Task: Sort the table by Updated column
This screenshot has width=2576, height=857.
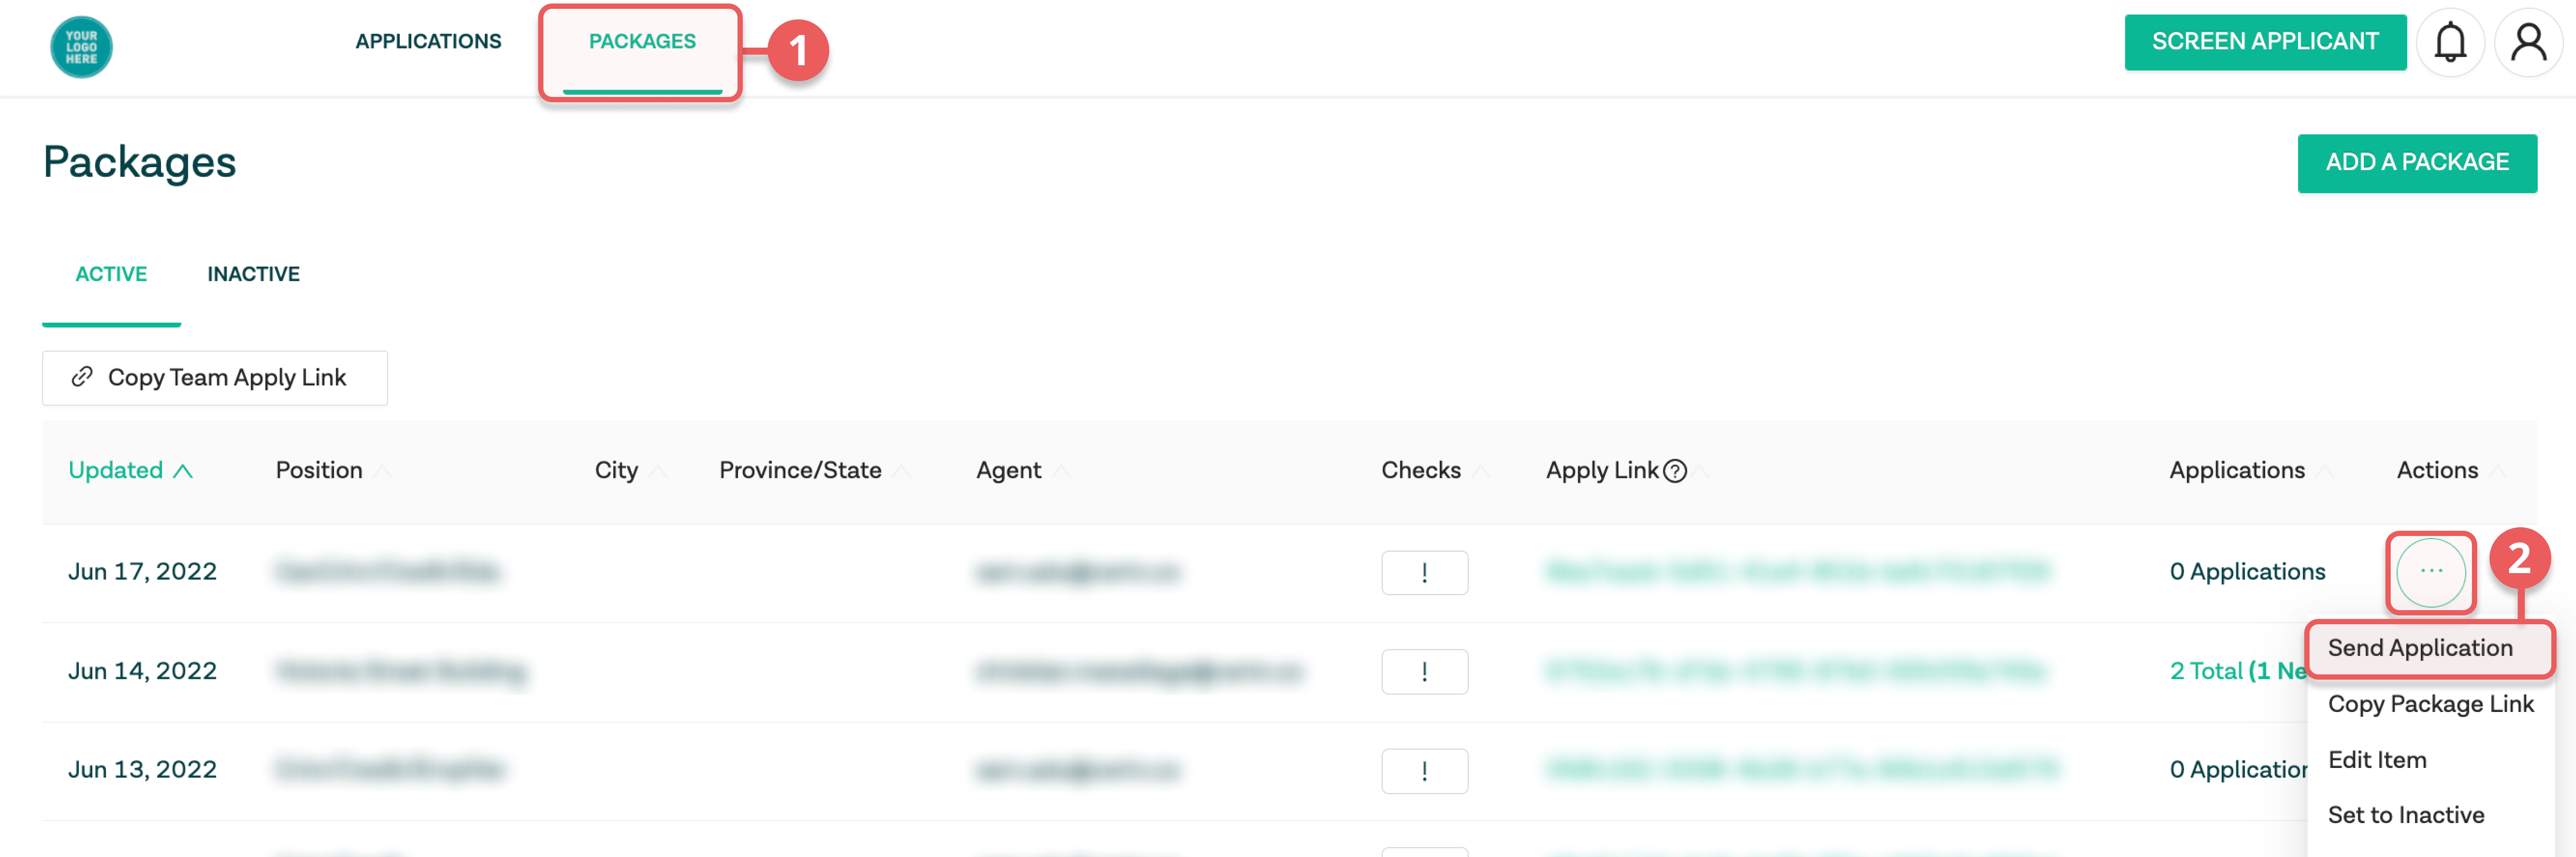Action: pyautogui.click(x=130, y=470)
